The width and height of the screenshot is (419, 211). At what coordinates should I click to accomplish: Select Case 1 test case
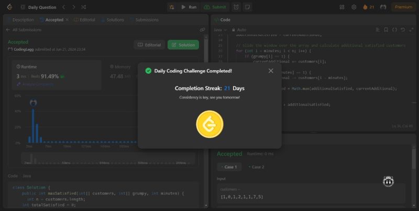coord(229,167)
